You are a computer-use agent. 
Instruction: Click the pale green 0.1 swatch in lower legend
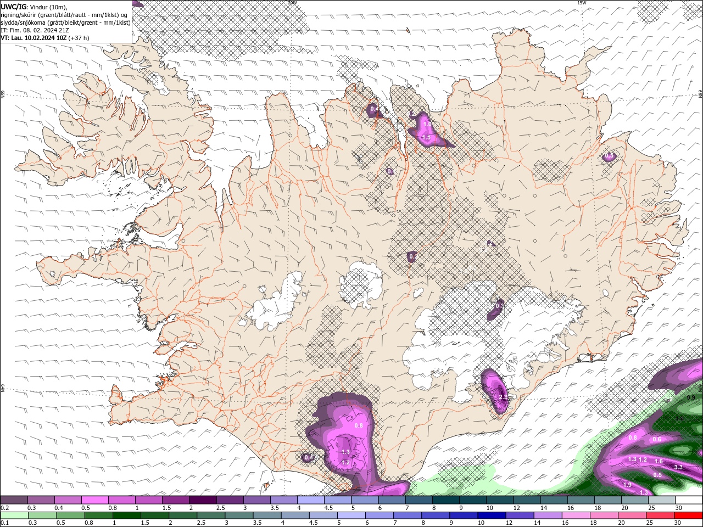(x=14, y=515)
